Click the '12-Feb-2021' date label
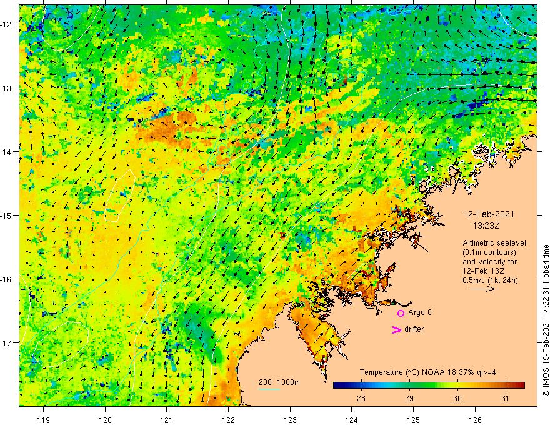The height and width of the screenshot is (425, 550). click(489, 214)
